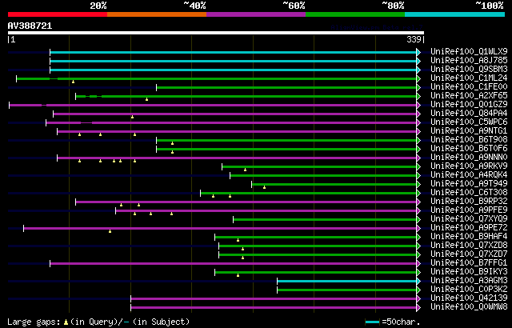Click the cyan arrowhead ending the A8J785 row
Image resolution: width=512 pixels, height=328 pixels.
(418, 61)
